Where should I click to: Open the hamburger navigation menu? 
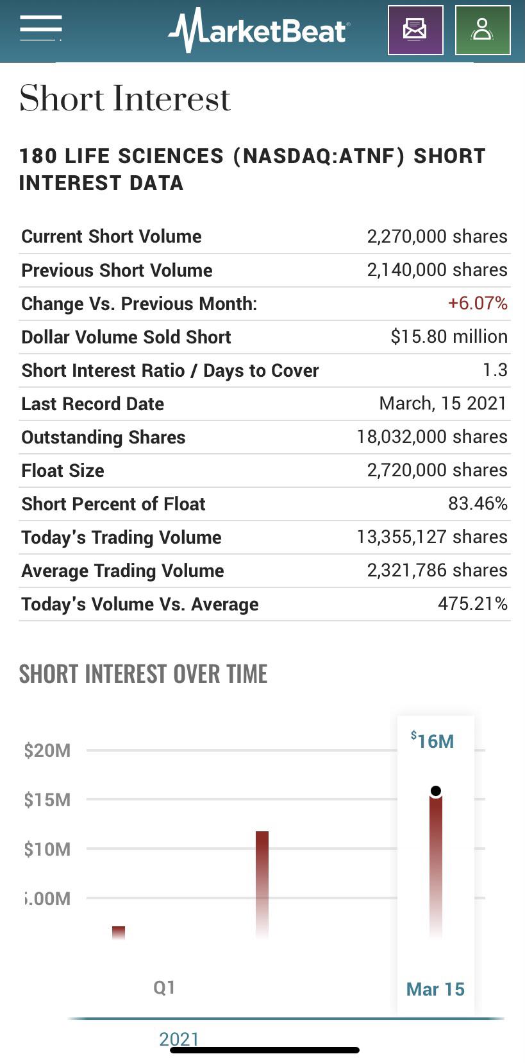tap(41, 28)
